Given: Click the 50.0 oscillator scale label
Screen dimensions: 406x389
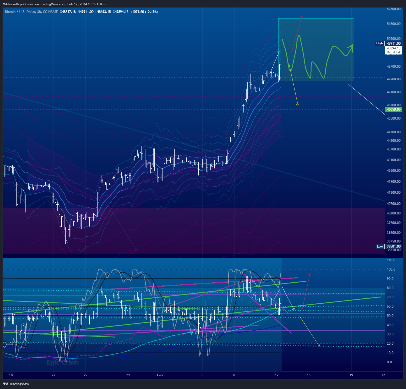Looking at the screenshot, I should point(390,316).
